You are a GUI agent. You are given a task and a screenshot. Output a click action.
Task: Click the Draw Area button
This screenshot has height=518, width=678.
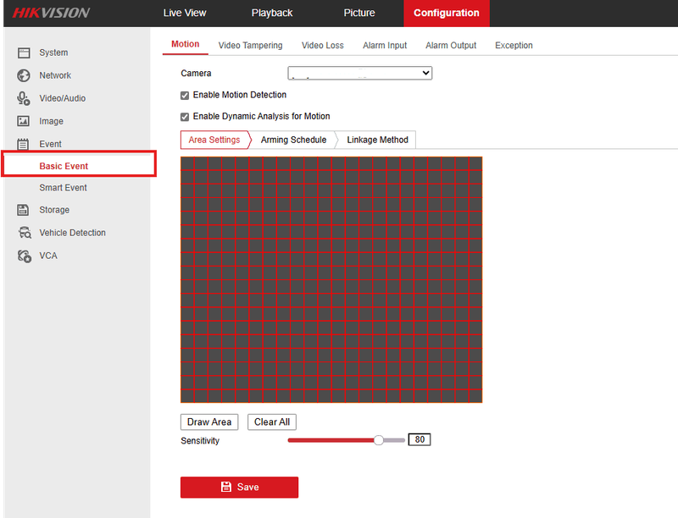tap(208, 422)
